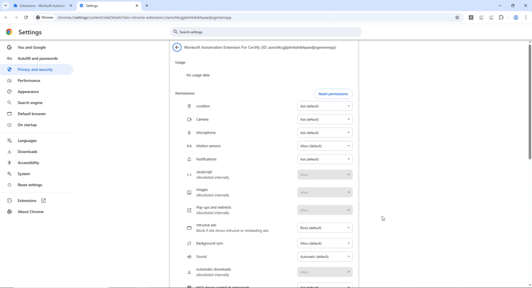Open Downloads settings
Image resolution: width=532 pixels, height=288 pixels.
(x=37, y=152)
